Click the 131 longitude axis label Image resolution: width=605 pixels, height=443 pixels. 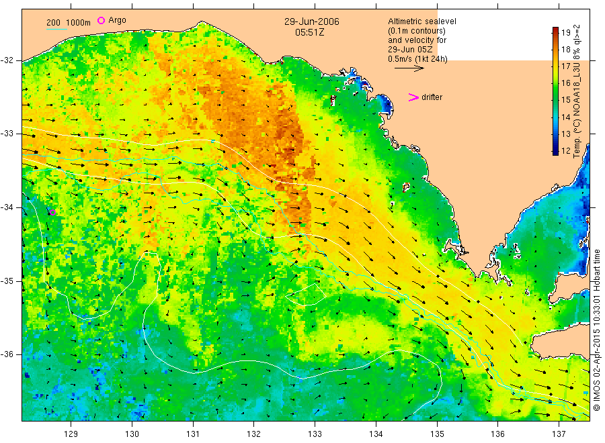(193, 434)
